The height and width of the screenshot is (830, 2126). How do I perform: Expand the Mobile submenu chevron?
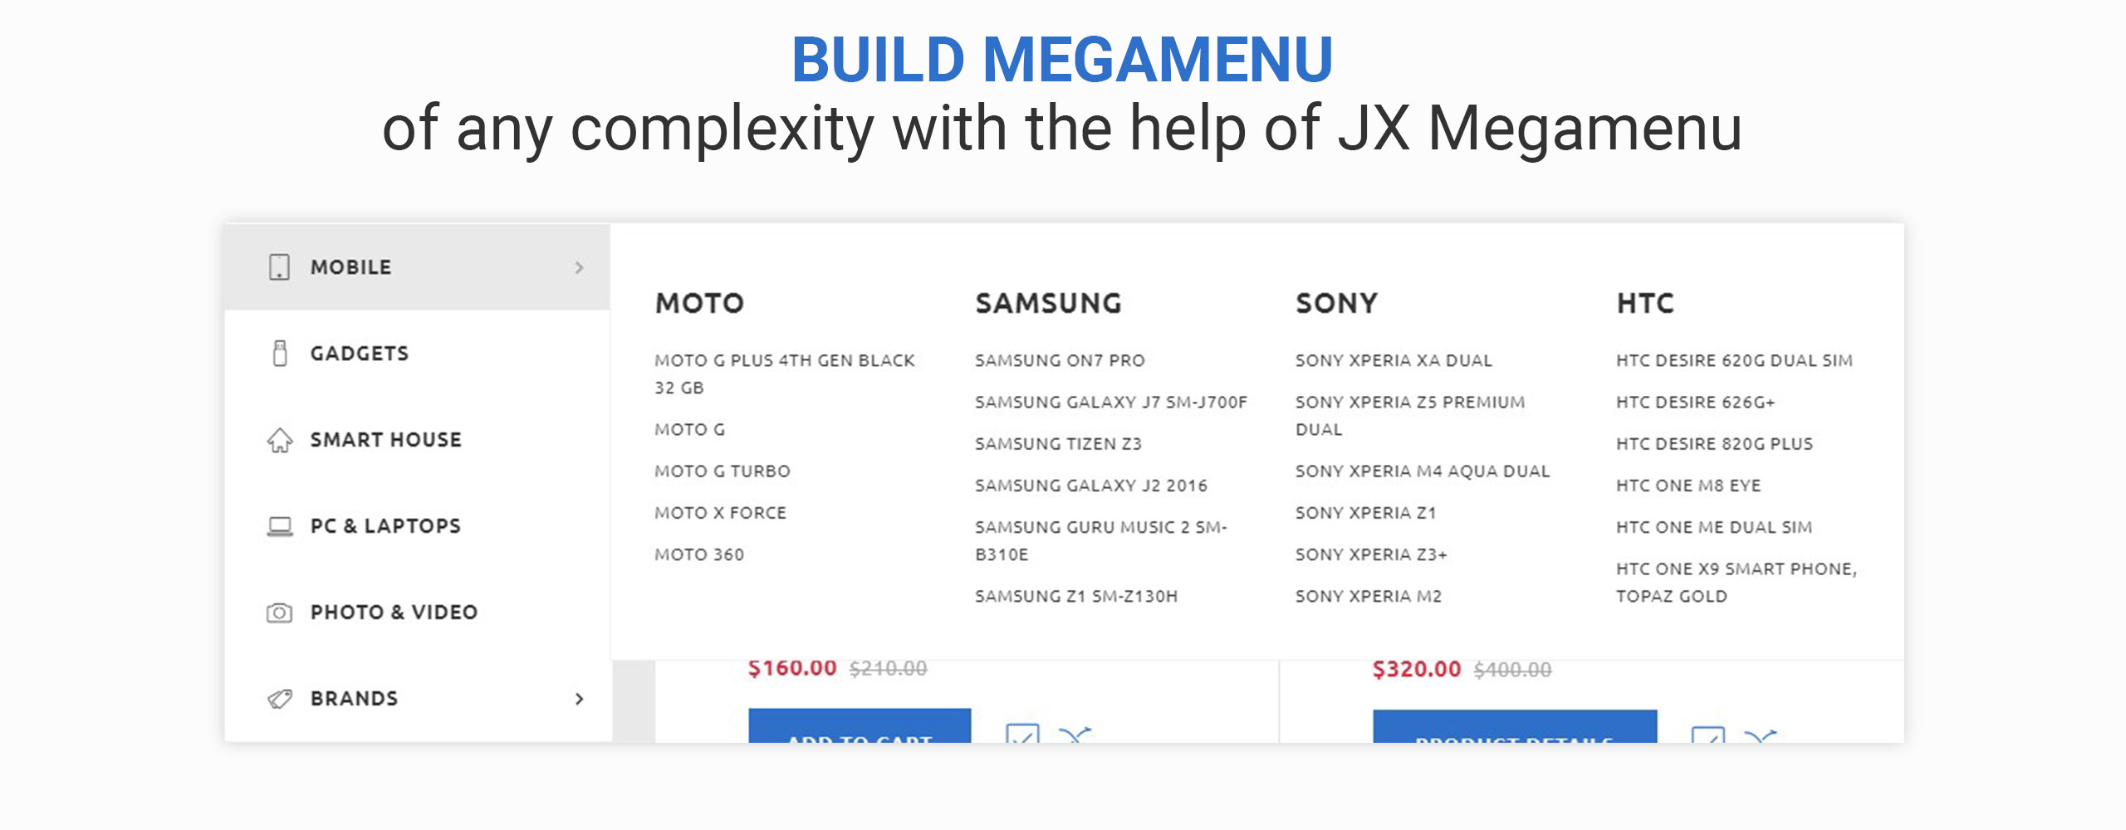pyautogui.click(x=580, y=267)
